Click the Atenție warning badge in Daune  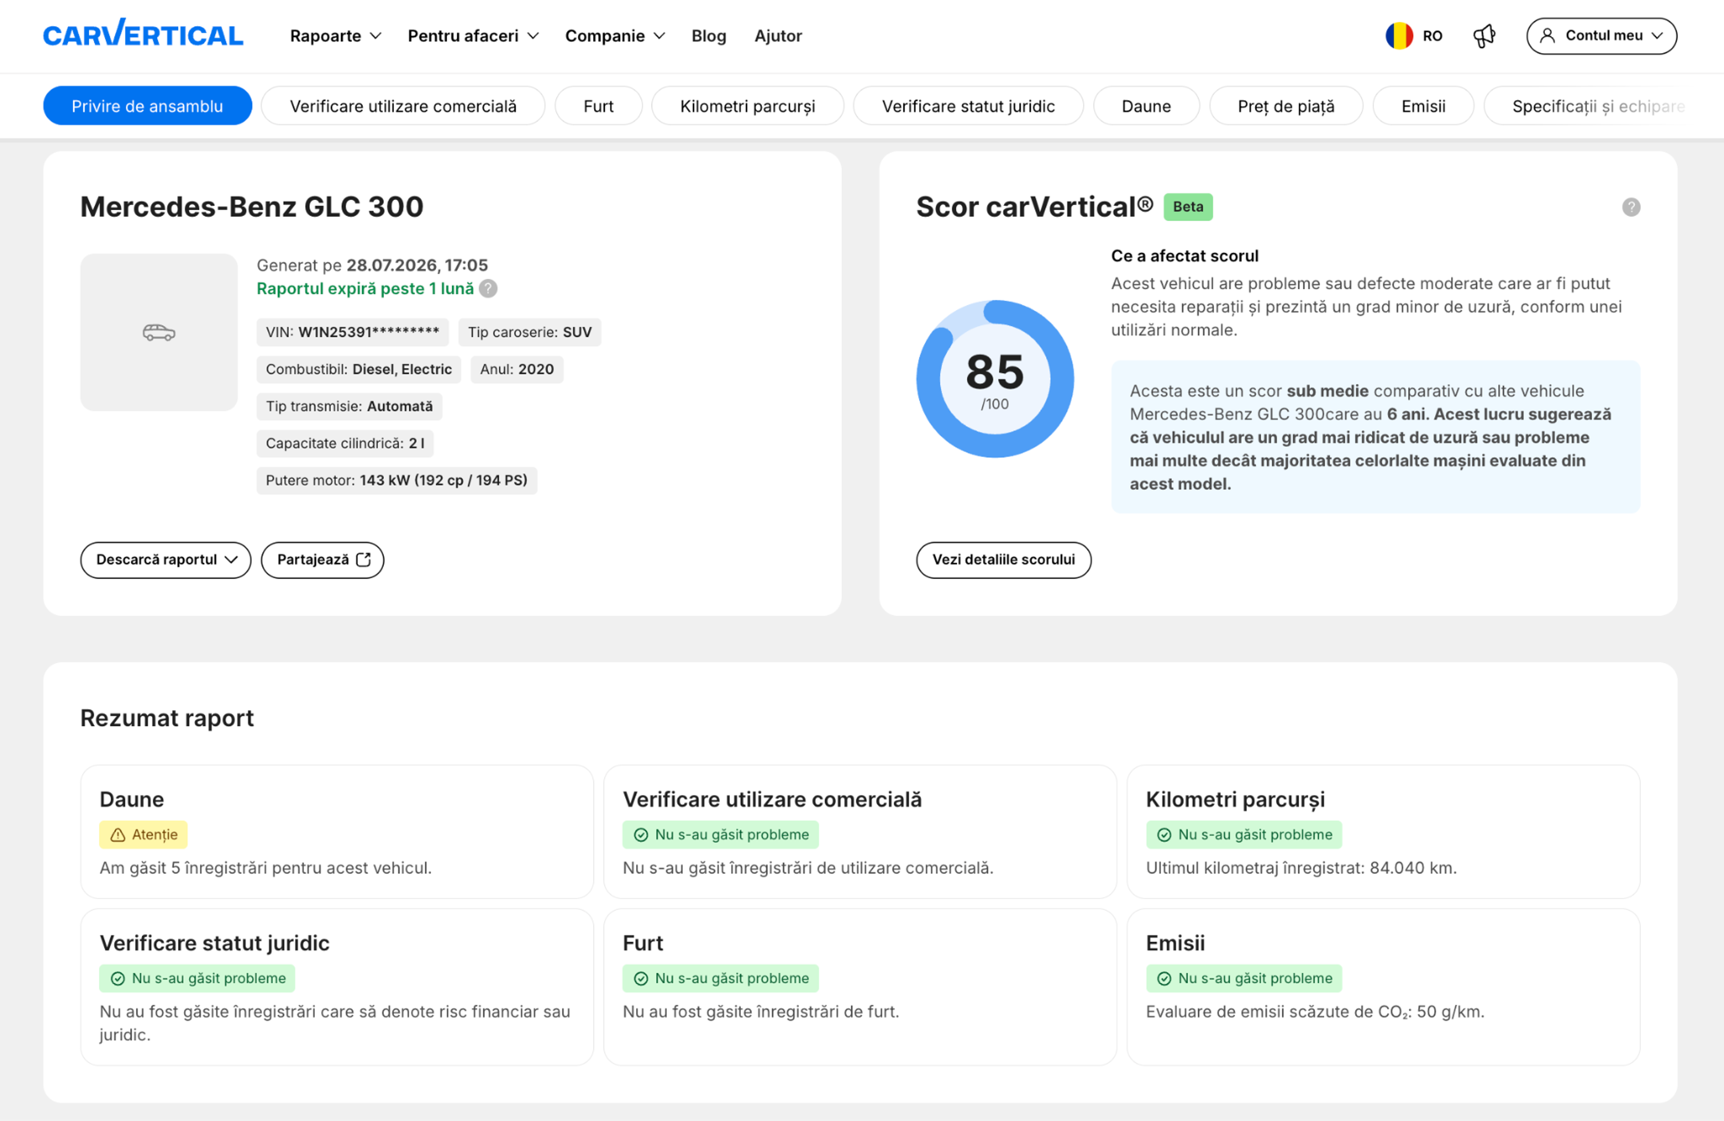coord(143,834)
